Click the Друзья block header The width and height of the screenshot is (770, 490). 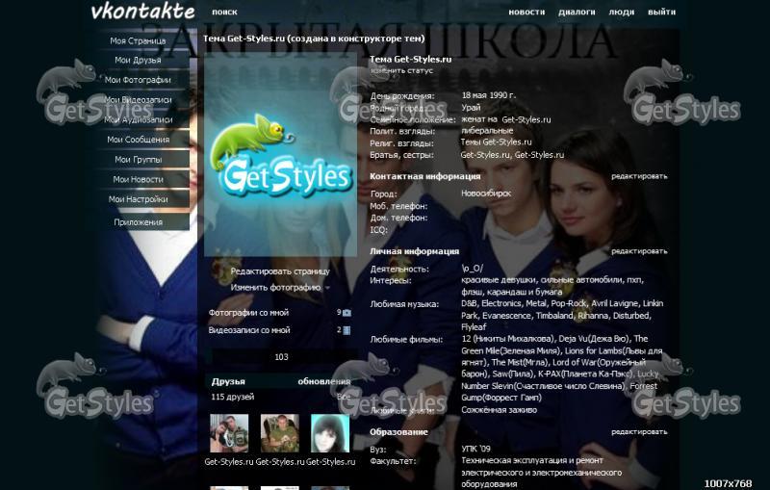pyautogui.click(x=228, y=381)
